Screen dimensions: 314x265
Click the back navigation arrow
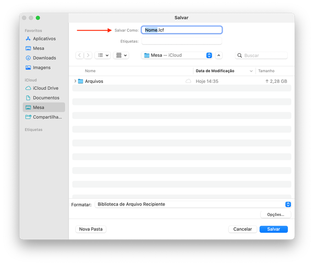[x=79, y=55]
